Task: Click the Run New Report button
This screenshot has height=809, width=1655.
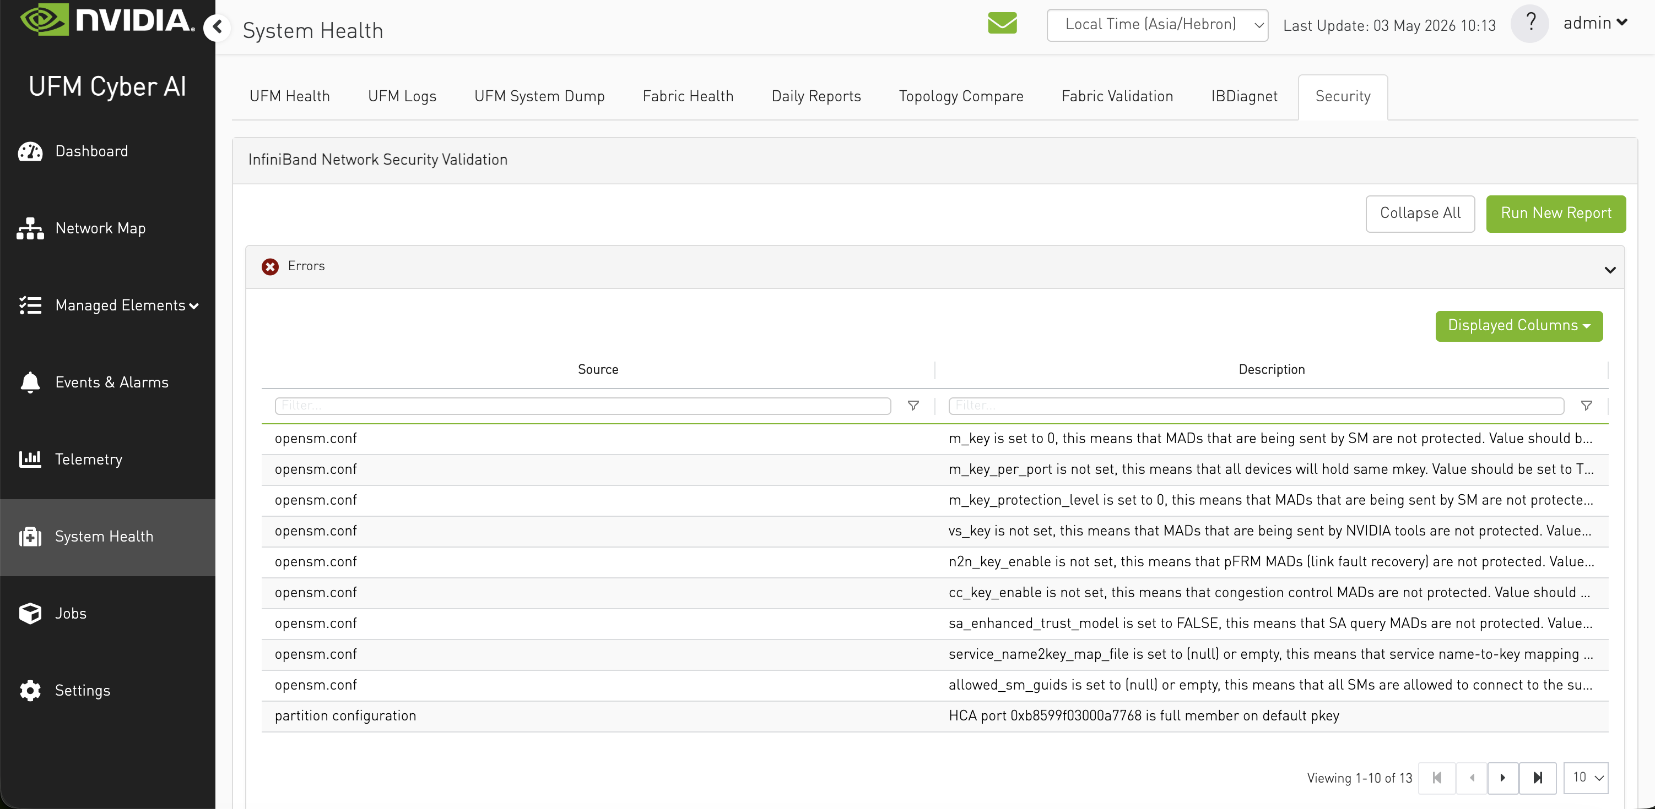Action: point(1555,214)
